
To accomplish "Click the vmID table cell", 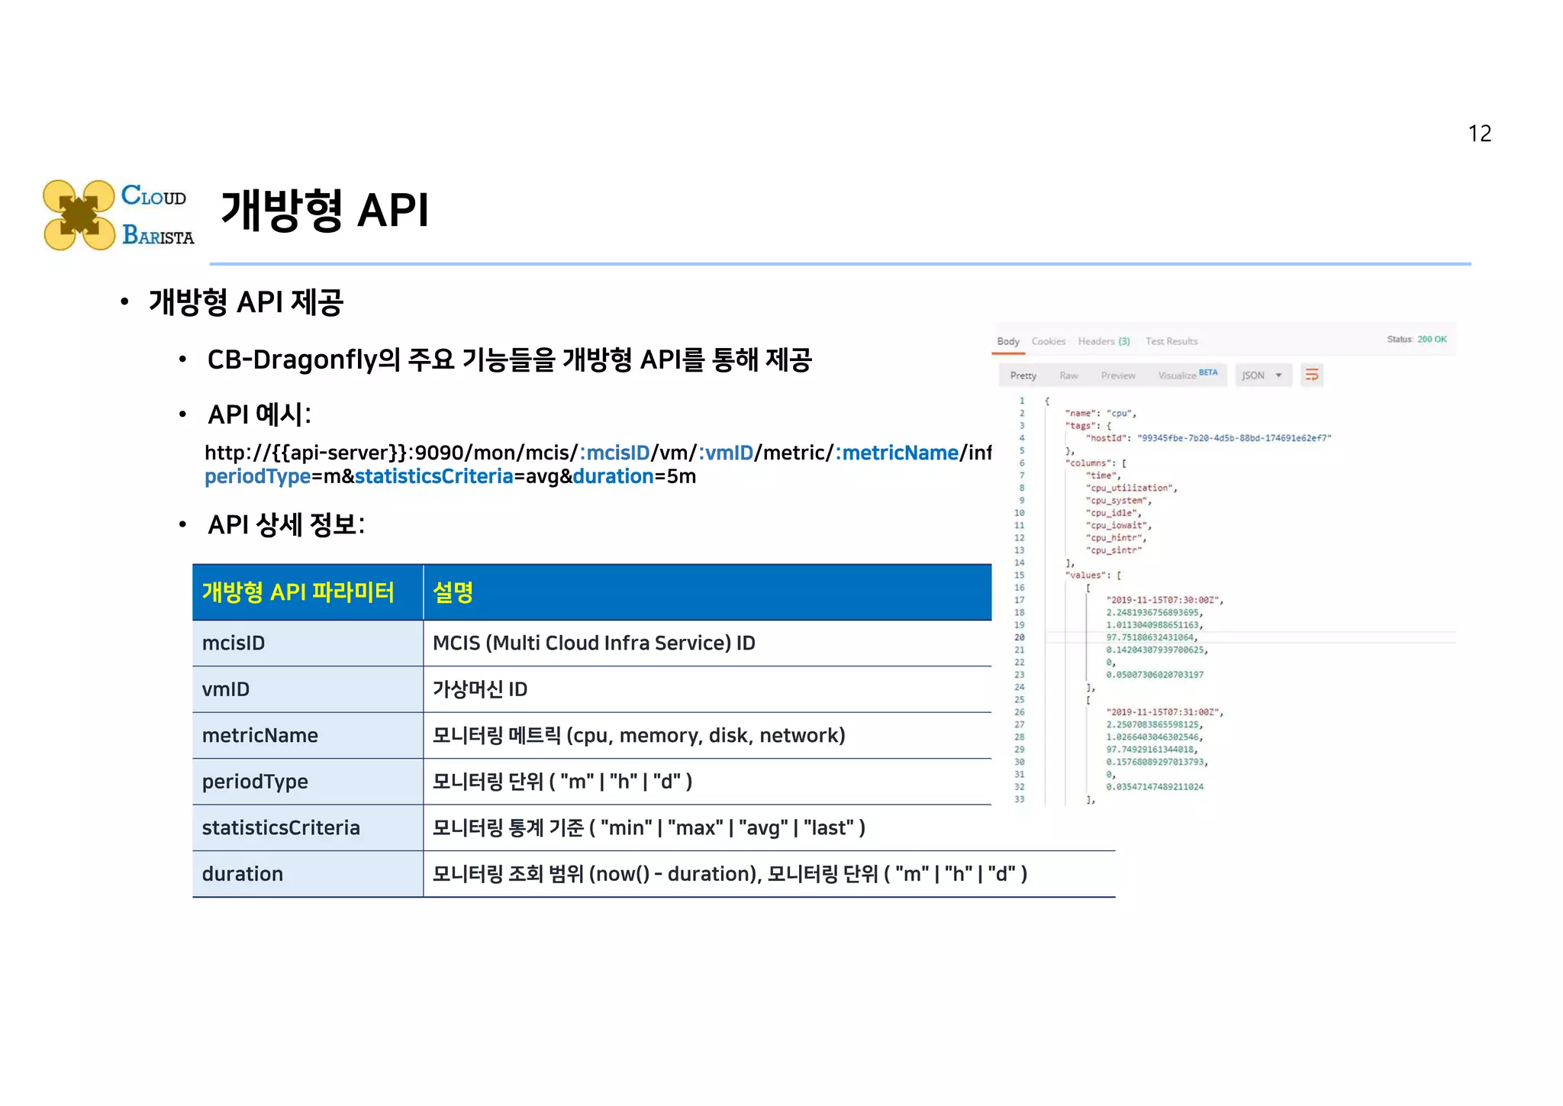I will pos(308,689).
